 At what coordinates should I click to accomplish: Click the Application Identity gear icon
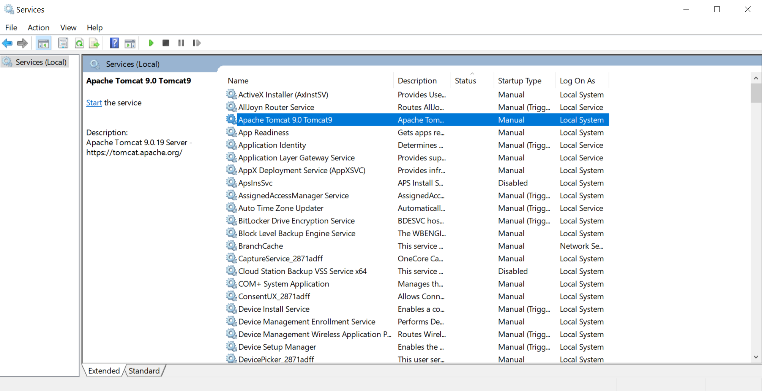point(231,144)
